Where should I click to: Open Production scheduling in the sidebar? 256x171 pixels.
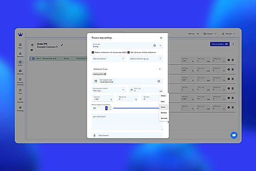pyautogui.click(x=20, y=81)
